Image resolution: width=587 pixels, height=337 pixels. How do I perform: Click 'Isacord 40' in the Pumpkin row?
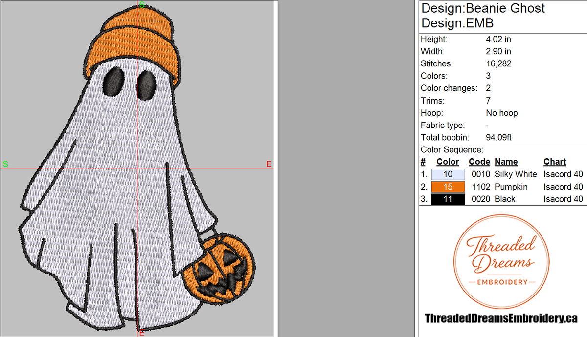tap(563, 187)
